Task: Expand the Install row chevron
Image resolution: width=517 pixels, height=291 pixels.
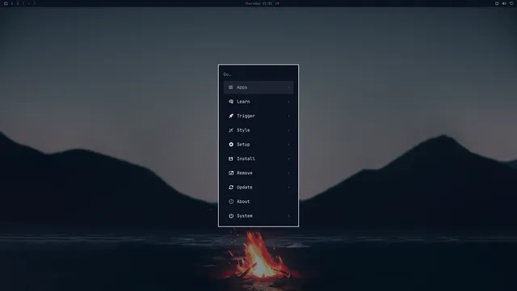Action: [289, 158]
